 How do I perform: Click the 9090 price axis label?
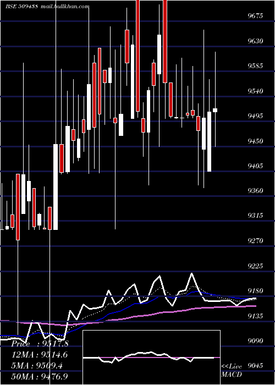255,341
